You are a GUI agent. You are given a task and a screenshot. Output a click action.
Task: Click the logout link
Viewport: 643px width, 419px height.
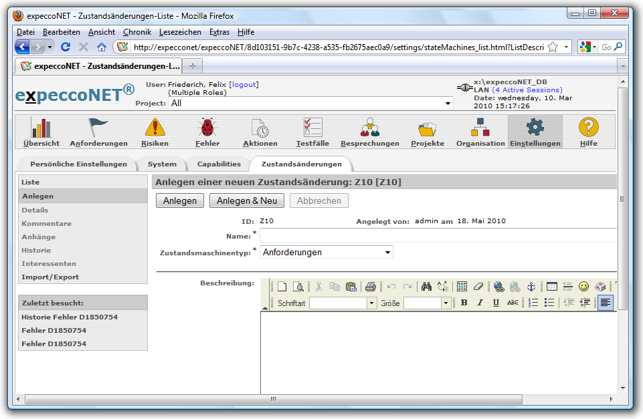(244, 84)
